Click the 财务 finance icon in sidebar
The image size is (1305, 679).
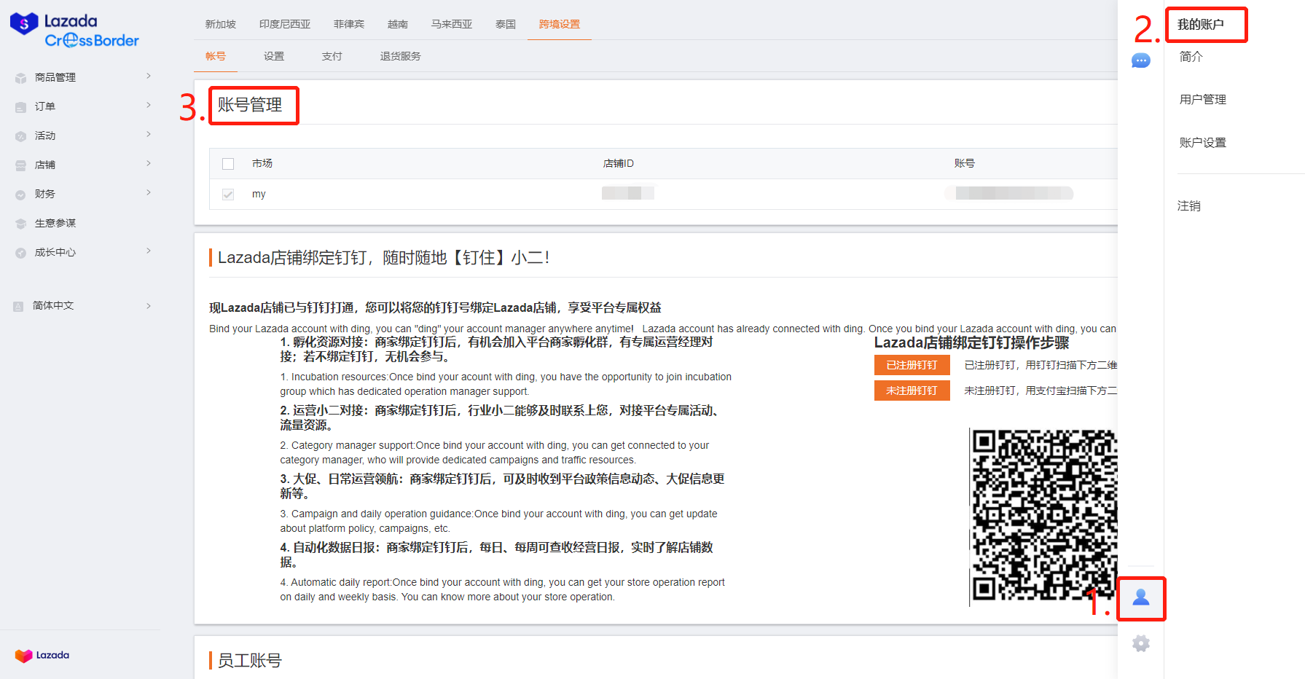20,195
